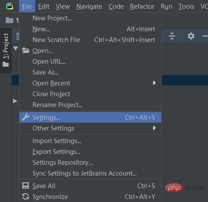The height and width of the screenshot is (202, 208).
Task: Click the PyCharm application logo icon
Action: 10,6
